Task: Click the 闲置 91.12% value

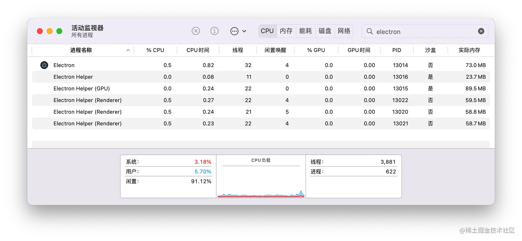Action: click(x=201, y=181)
